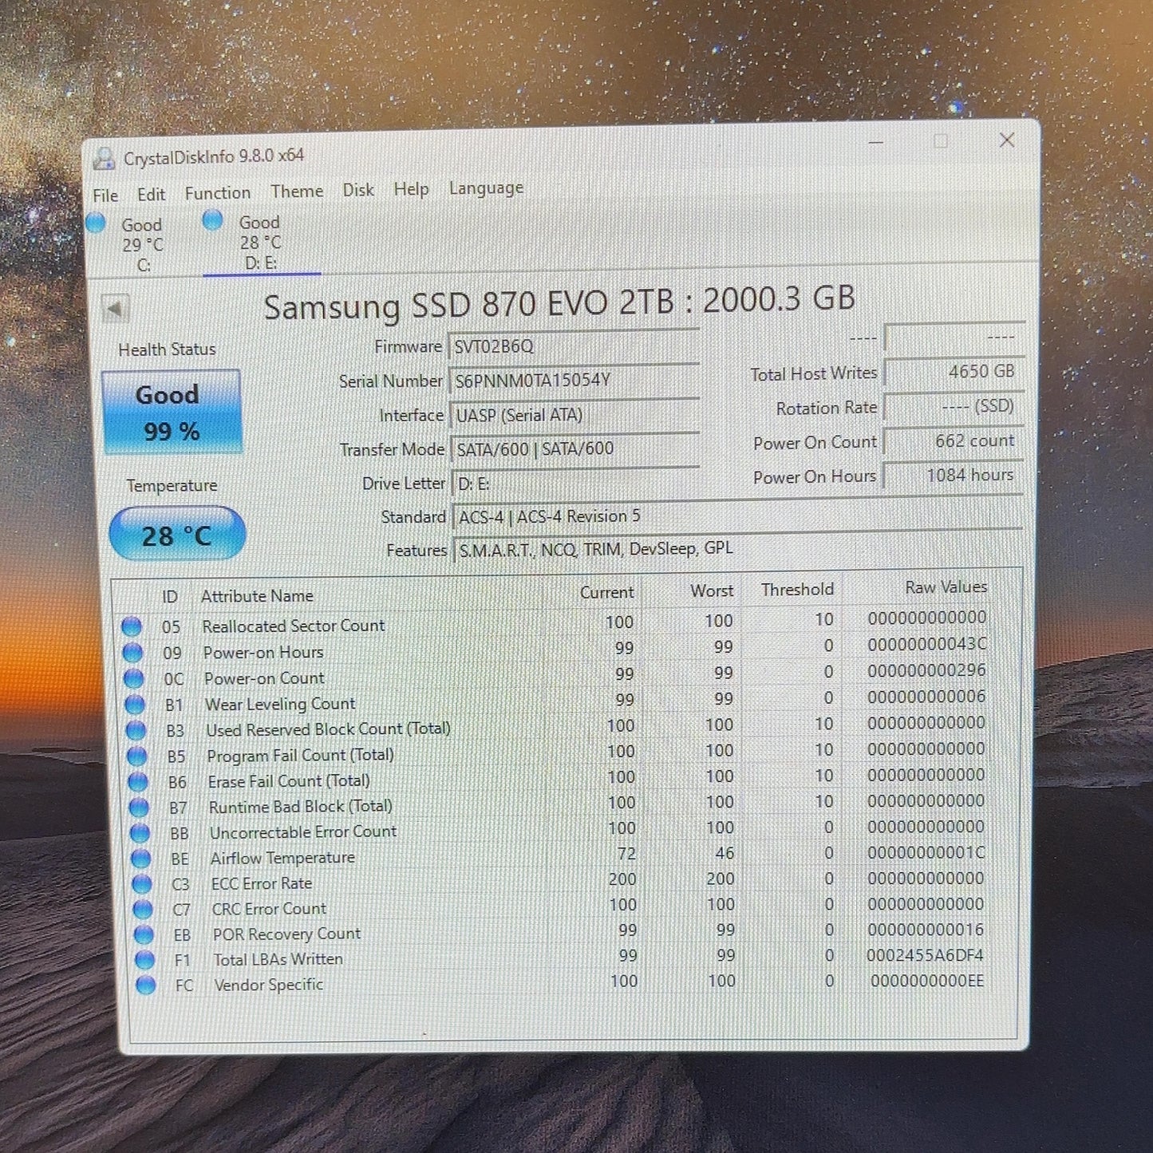Click the Firmware field SVT02B6Q
The height and width of the screenshot is (1153, 1153).
(x=574, y=346)
